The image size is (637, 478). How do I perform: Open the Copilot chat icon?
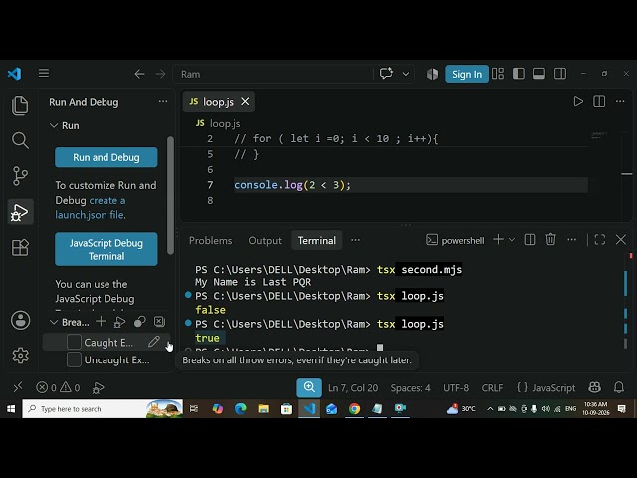tap(386, 74)
